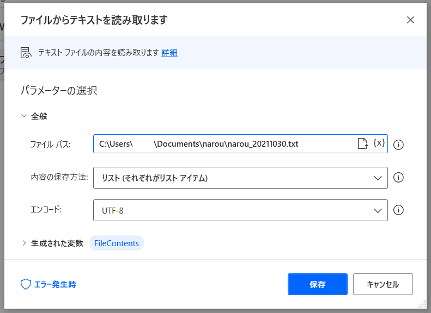Click the text file action icon in description banner
Screen dimensions: 431x313
click(26, 53)
